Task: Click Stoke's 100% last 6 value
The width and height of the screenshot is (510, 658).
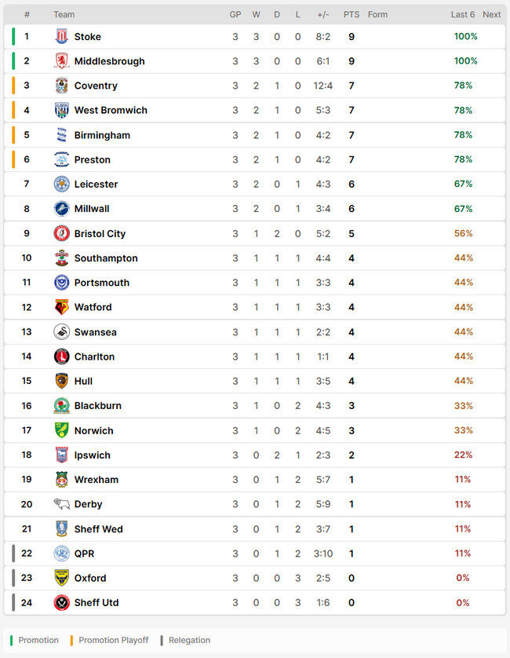Action: click(x=465, y=37)
